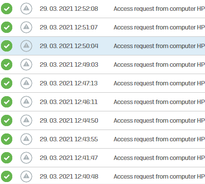The image size is (205, 184).
Task: Select Access request text in 12:46:11 row
Action: 159,102
